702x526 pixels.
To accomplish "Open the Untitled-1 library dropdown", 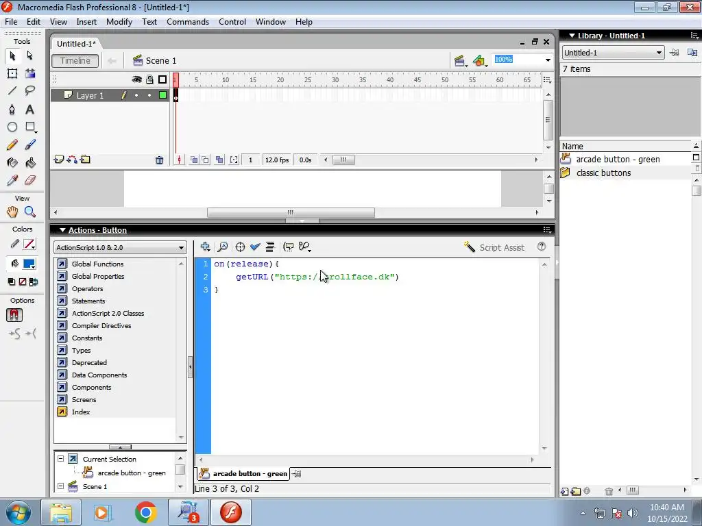I will pyautogui.click(x=612, y=53).
